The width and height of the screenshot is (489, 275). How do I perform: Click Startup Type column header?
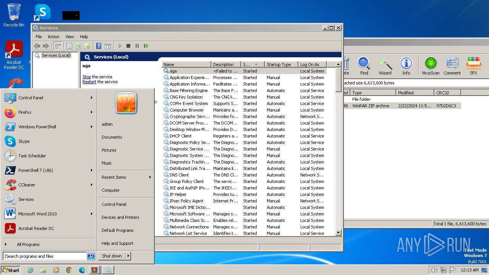tap(281, 65)
